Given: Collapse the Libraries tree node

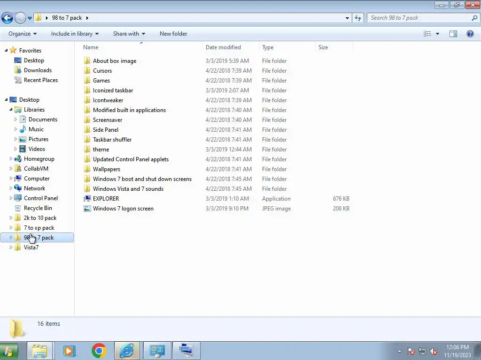Looking at the screenshot, I should click(x=11, y=109).
